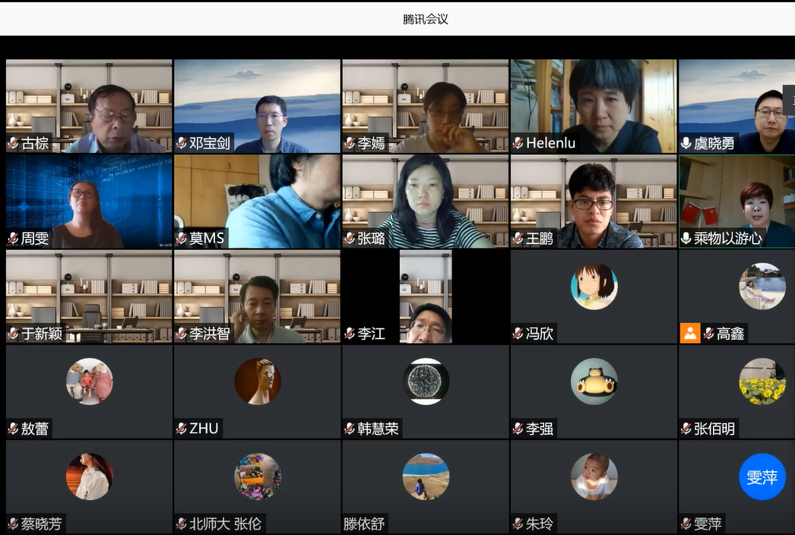Click the muted mic icon beside 李江

click(350, 334)
